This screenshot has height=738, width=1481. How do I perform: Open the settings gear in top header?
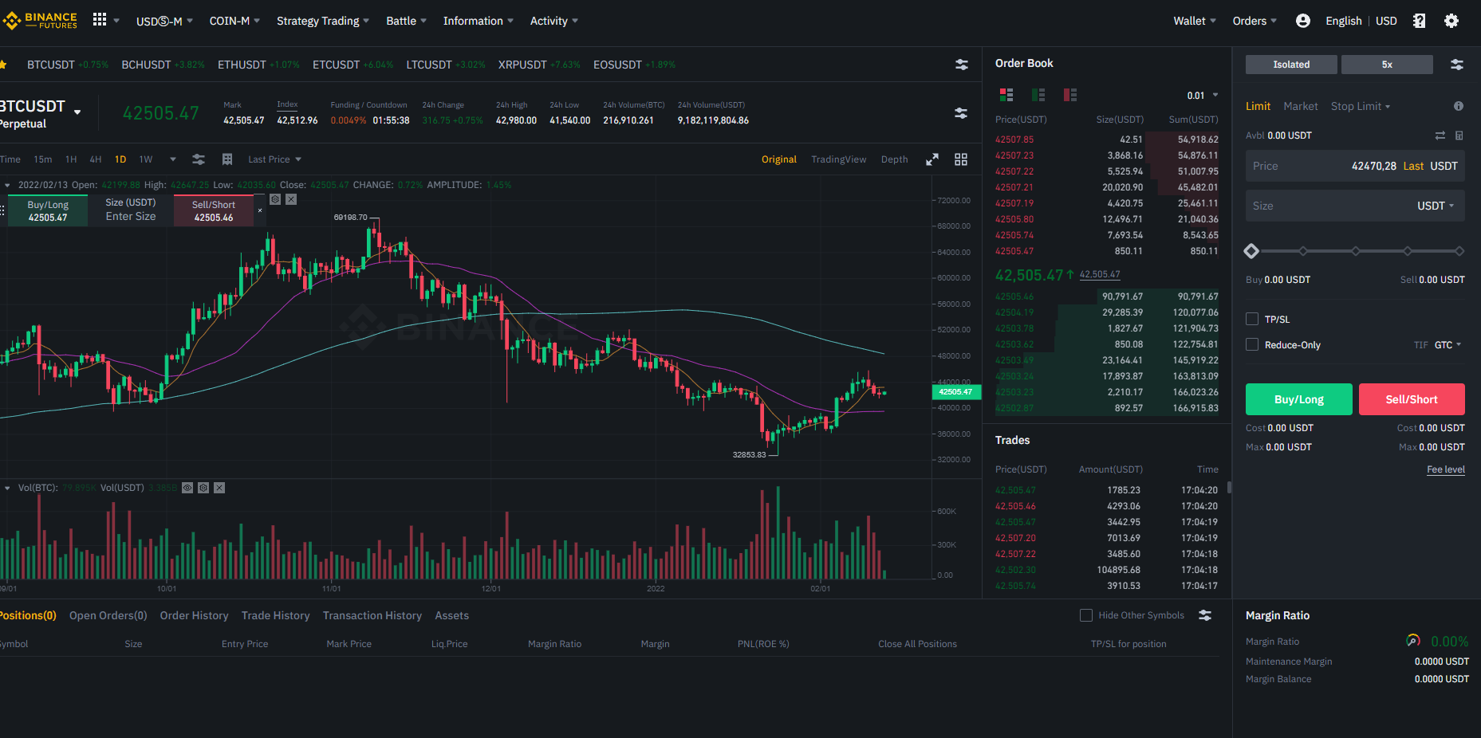pyautogui.click(x=1451, y=21)
